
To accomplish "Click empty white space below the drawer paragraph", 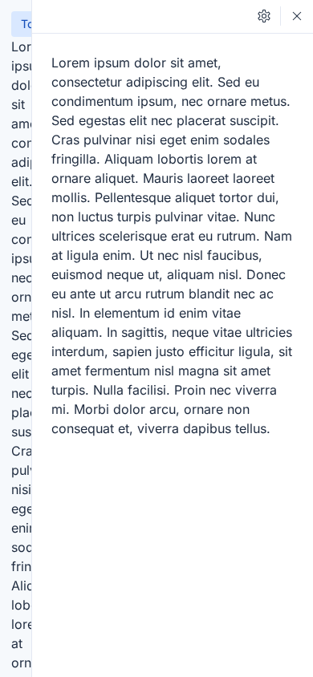I will coord(173,553).
